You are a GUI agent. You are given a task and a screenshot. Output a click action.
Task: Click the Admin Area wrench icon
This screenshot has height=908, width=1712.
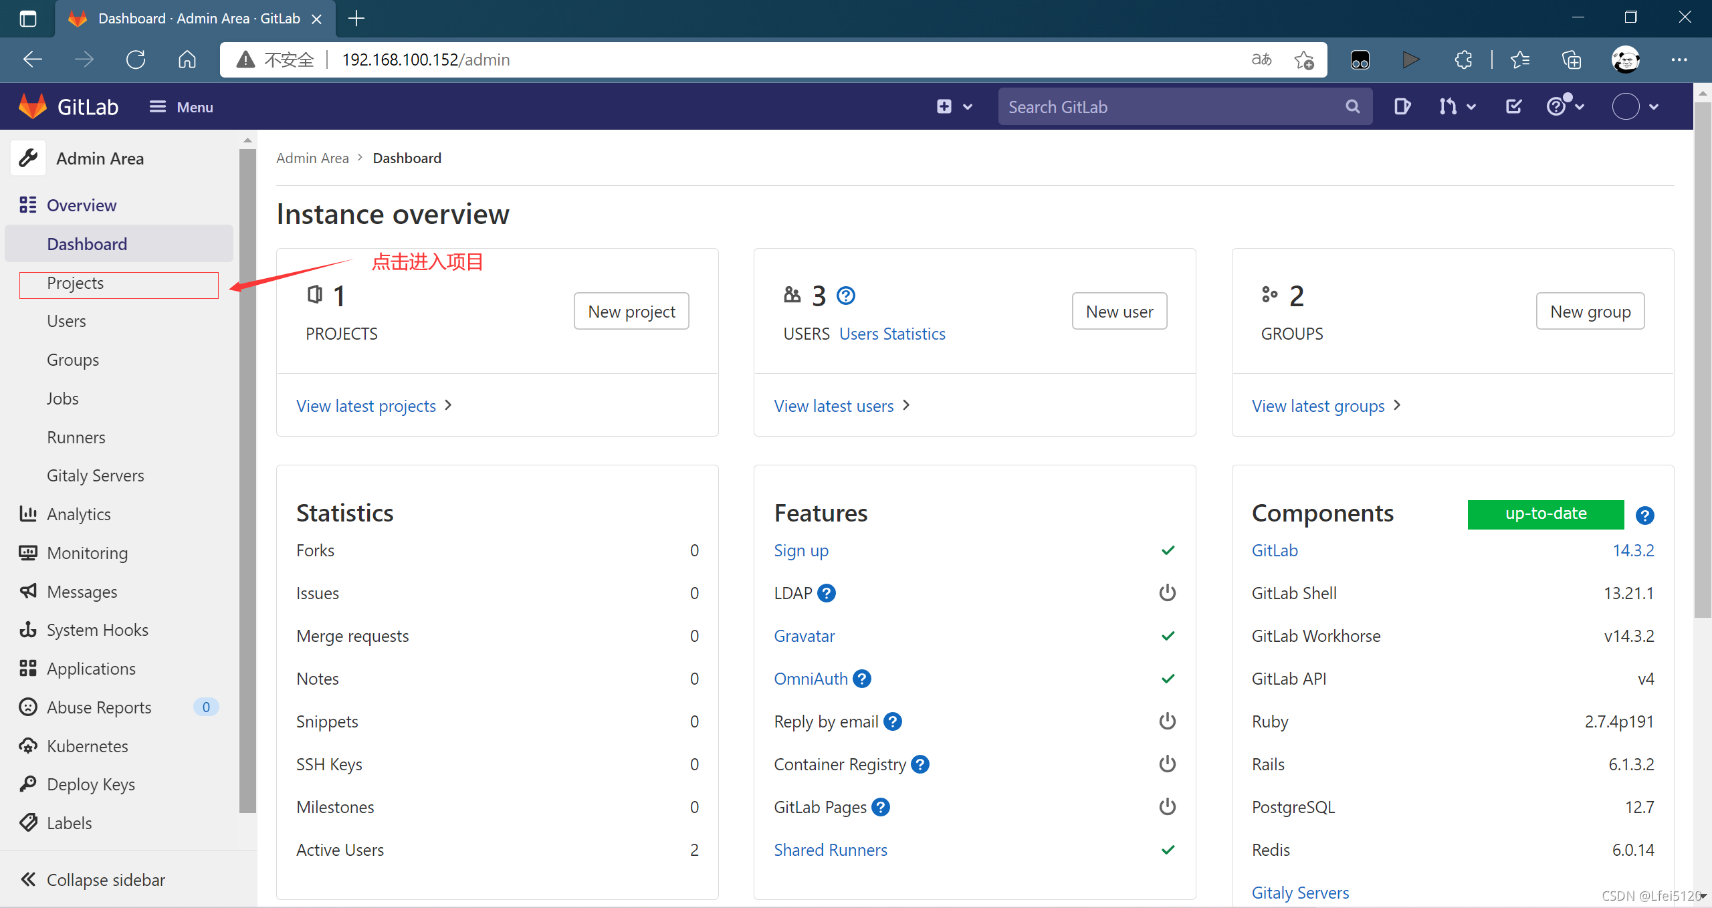tap(28, 158)
